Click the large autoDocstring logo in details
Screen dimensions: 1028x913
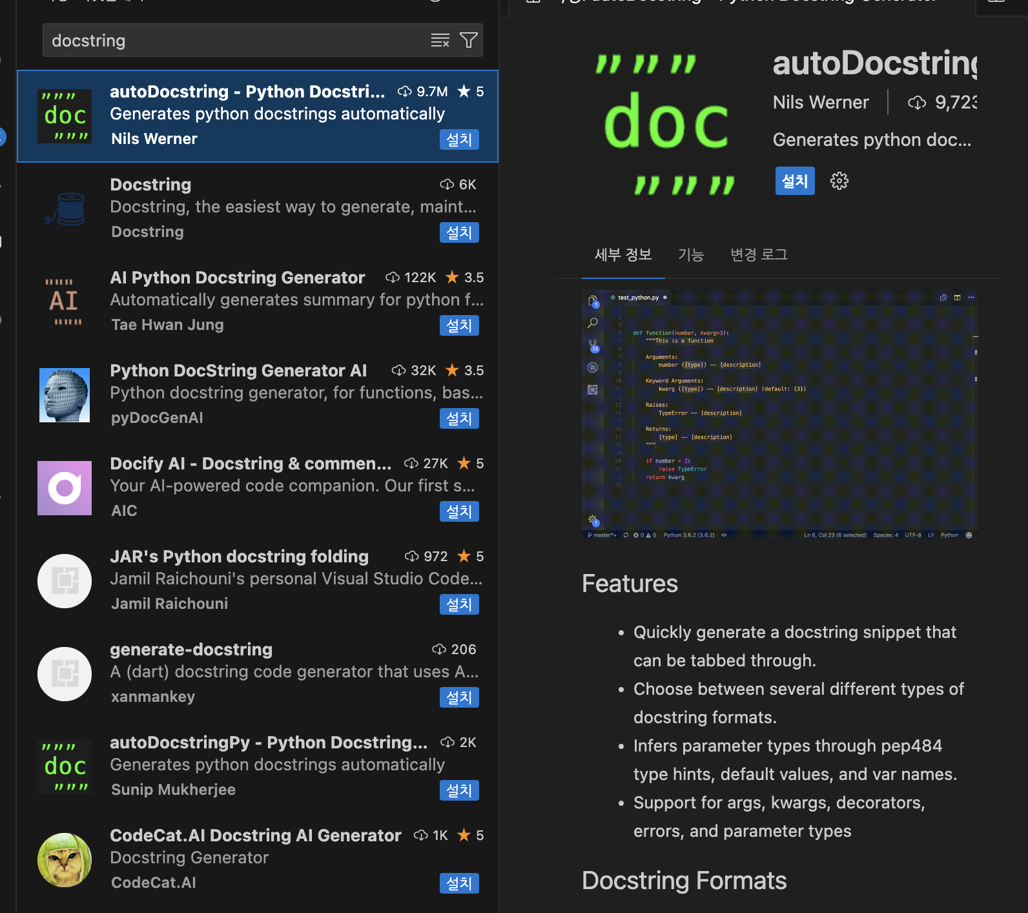pos(664,124)
